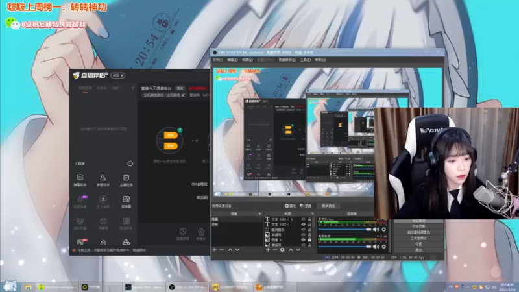Mute 桌面音频 speaker icon in OBS mixer
This screenshot has height=292, width=519.
point(376,247)
